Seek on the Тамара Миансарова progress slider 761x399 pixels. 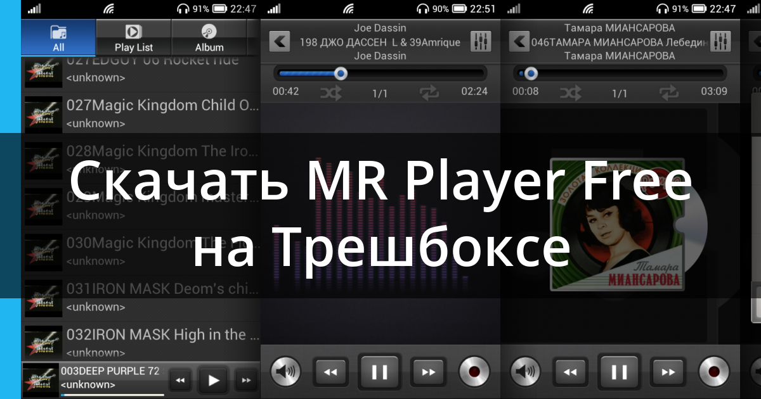click(x=620, y=73)
